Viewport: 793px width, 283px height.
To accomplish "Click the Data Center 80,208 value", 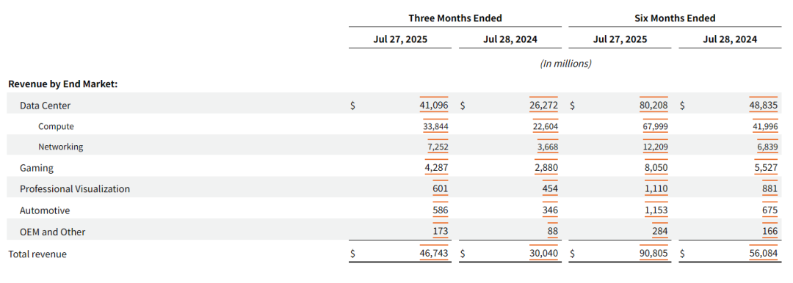I will (654, 106).
